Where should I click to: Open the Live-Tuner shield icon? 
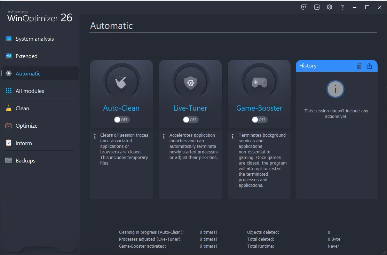190,82
